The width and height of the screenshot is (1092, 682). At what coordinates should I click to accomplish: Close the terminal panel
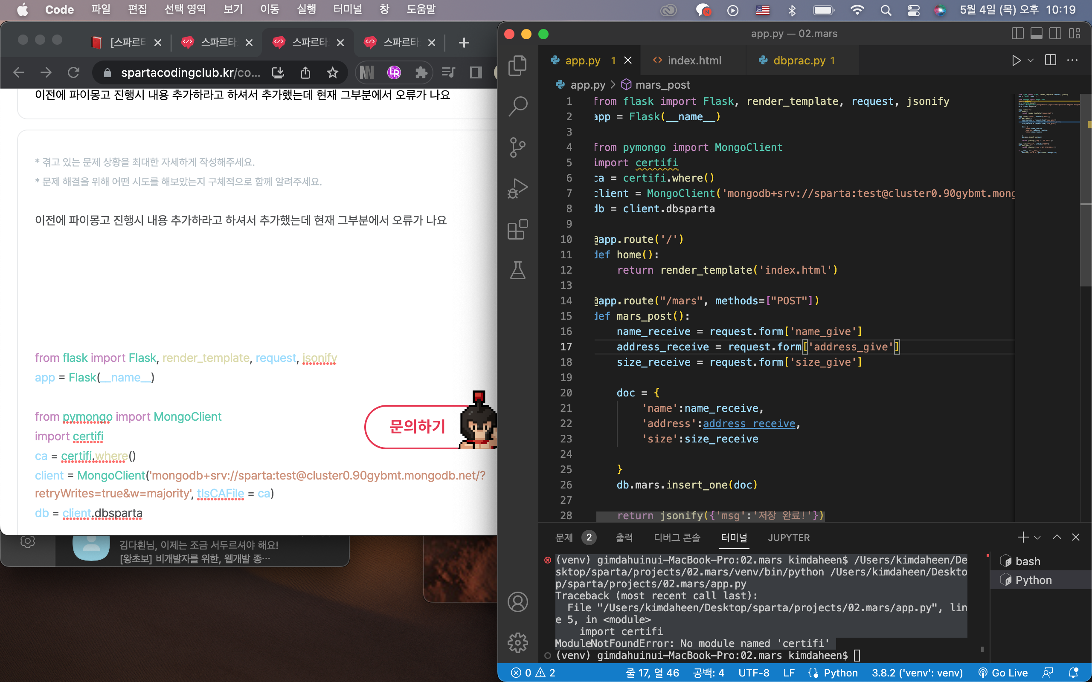tap(1076, 537)
